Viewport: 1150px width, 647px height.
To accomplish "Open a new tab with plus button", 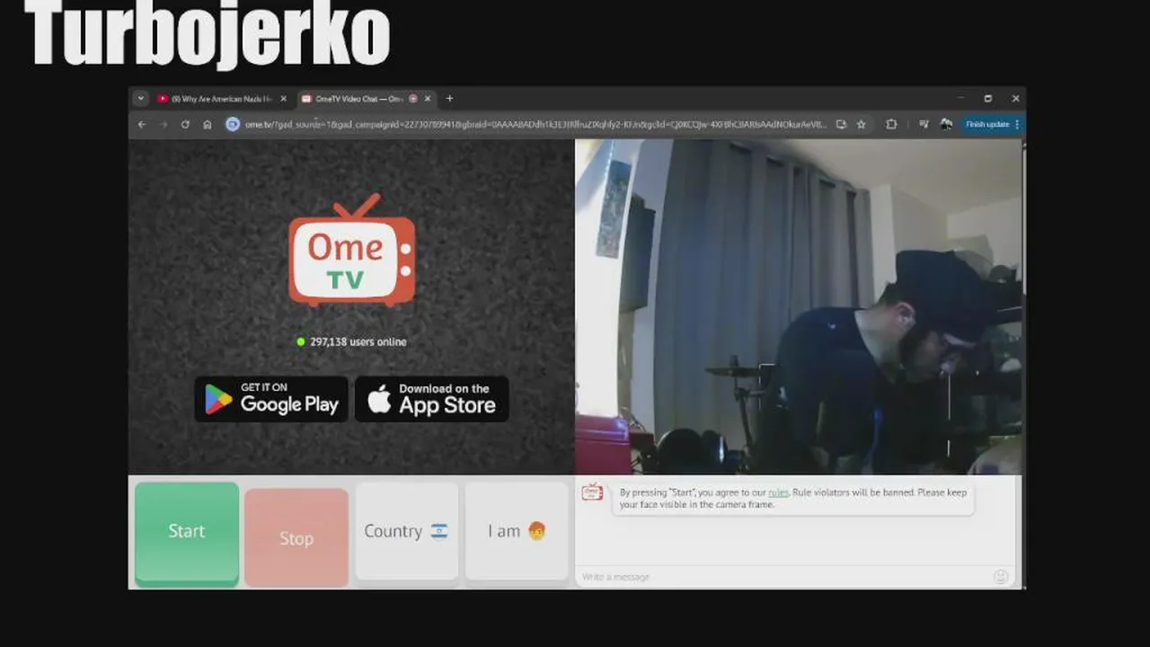I will [x=449, y=99].
